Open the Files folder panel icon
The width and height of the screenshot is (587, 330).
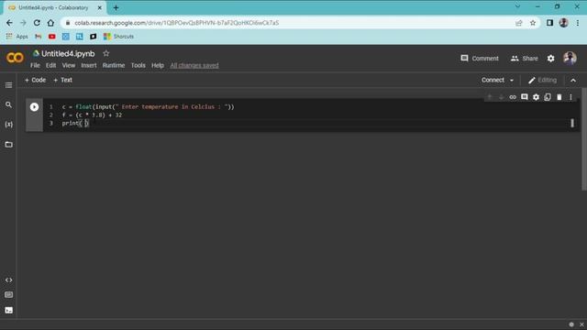point(8,145)
